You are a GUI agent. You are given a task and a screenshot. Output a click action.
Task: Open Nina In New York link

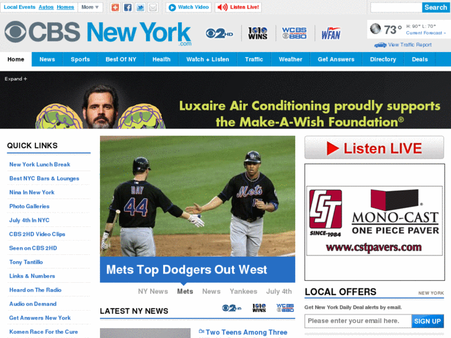(x=32, y=192)
